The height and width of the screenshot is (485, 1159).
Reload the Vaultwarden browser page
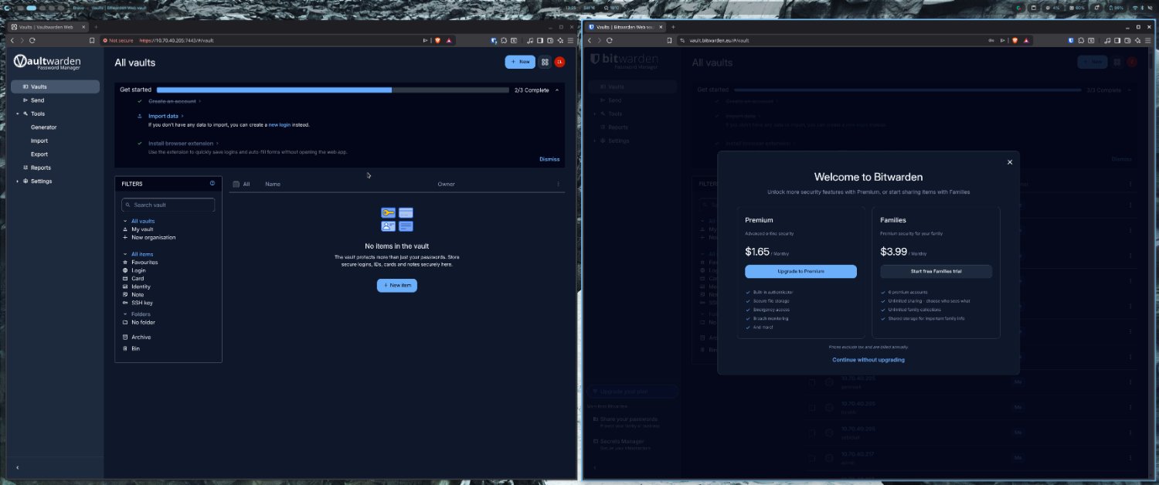pos(32,40)
